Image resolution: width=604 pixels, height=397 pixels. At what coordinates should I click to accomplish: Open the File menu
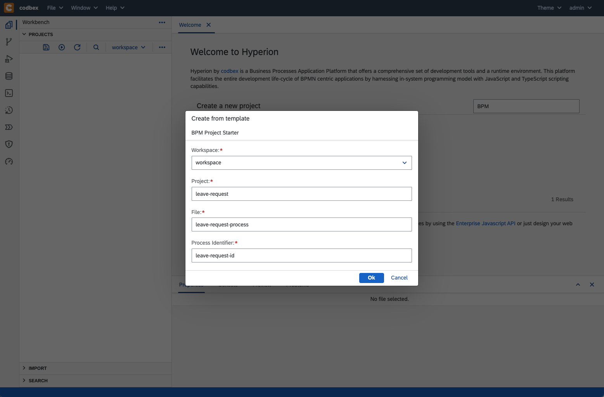[55, 8]
